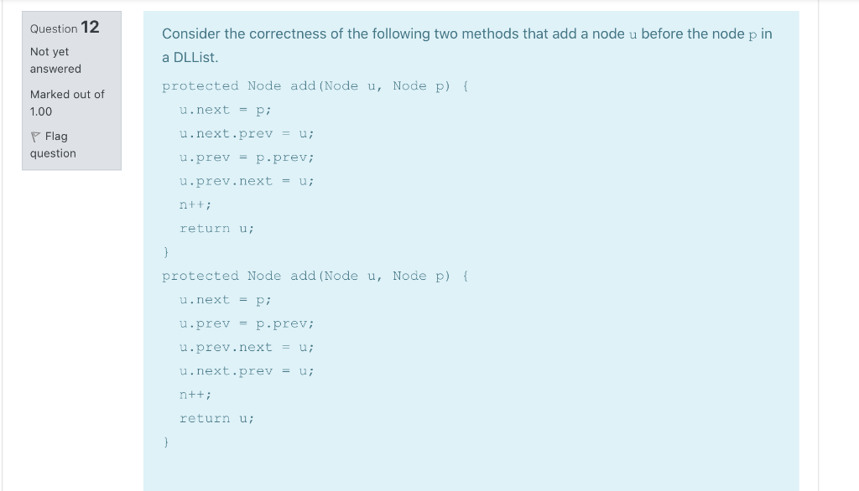
Task: Click the line u.prev = p.prev
Action: (x=247, y=157)
